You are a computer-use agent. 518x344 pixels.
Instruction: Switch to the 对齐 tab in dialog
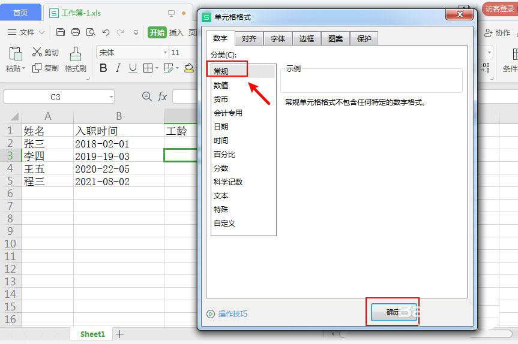click(x=249, y=38)
